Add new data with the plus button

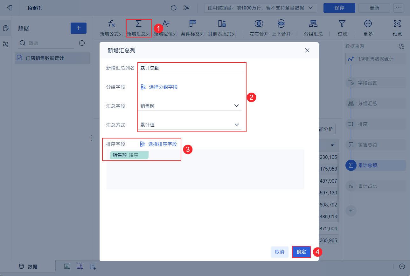(x=78, y=28)
